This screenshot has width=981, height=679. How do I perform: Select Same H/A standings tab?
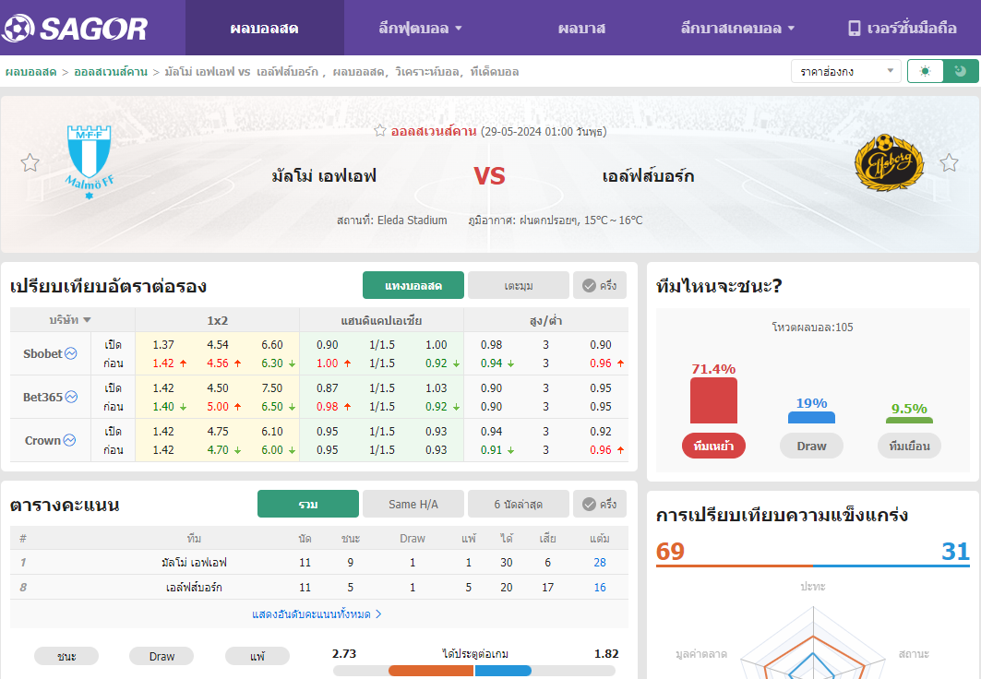tap(413, 504)
